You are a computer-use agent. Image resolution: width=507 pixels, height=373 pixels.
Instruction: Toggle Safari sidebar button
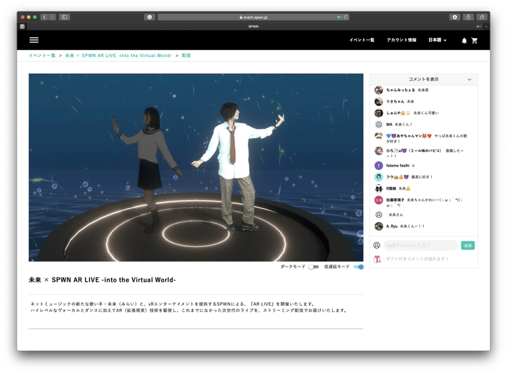65,17
